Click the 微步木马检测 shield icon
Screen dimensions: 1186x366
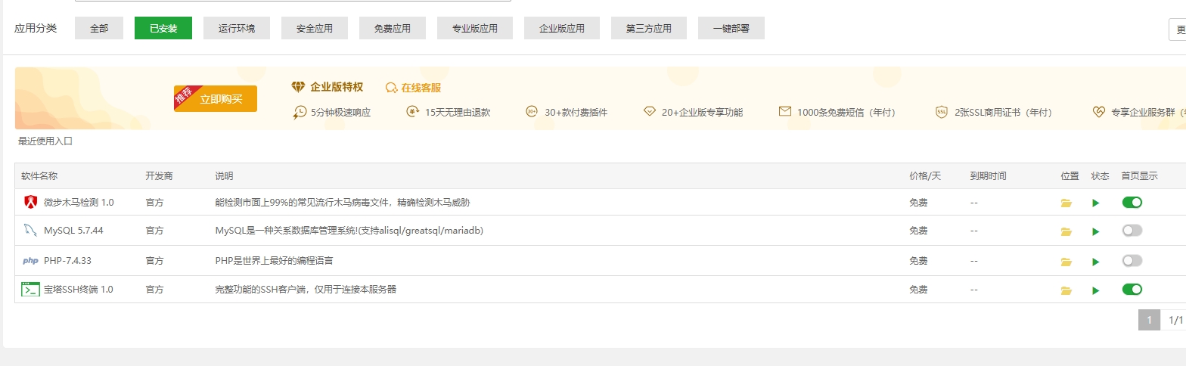tap(30, 202)
